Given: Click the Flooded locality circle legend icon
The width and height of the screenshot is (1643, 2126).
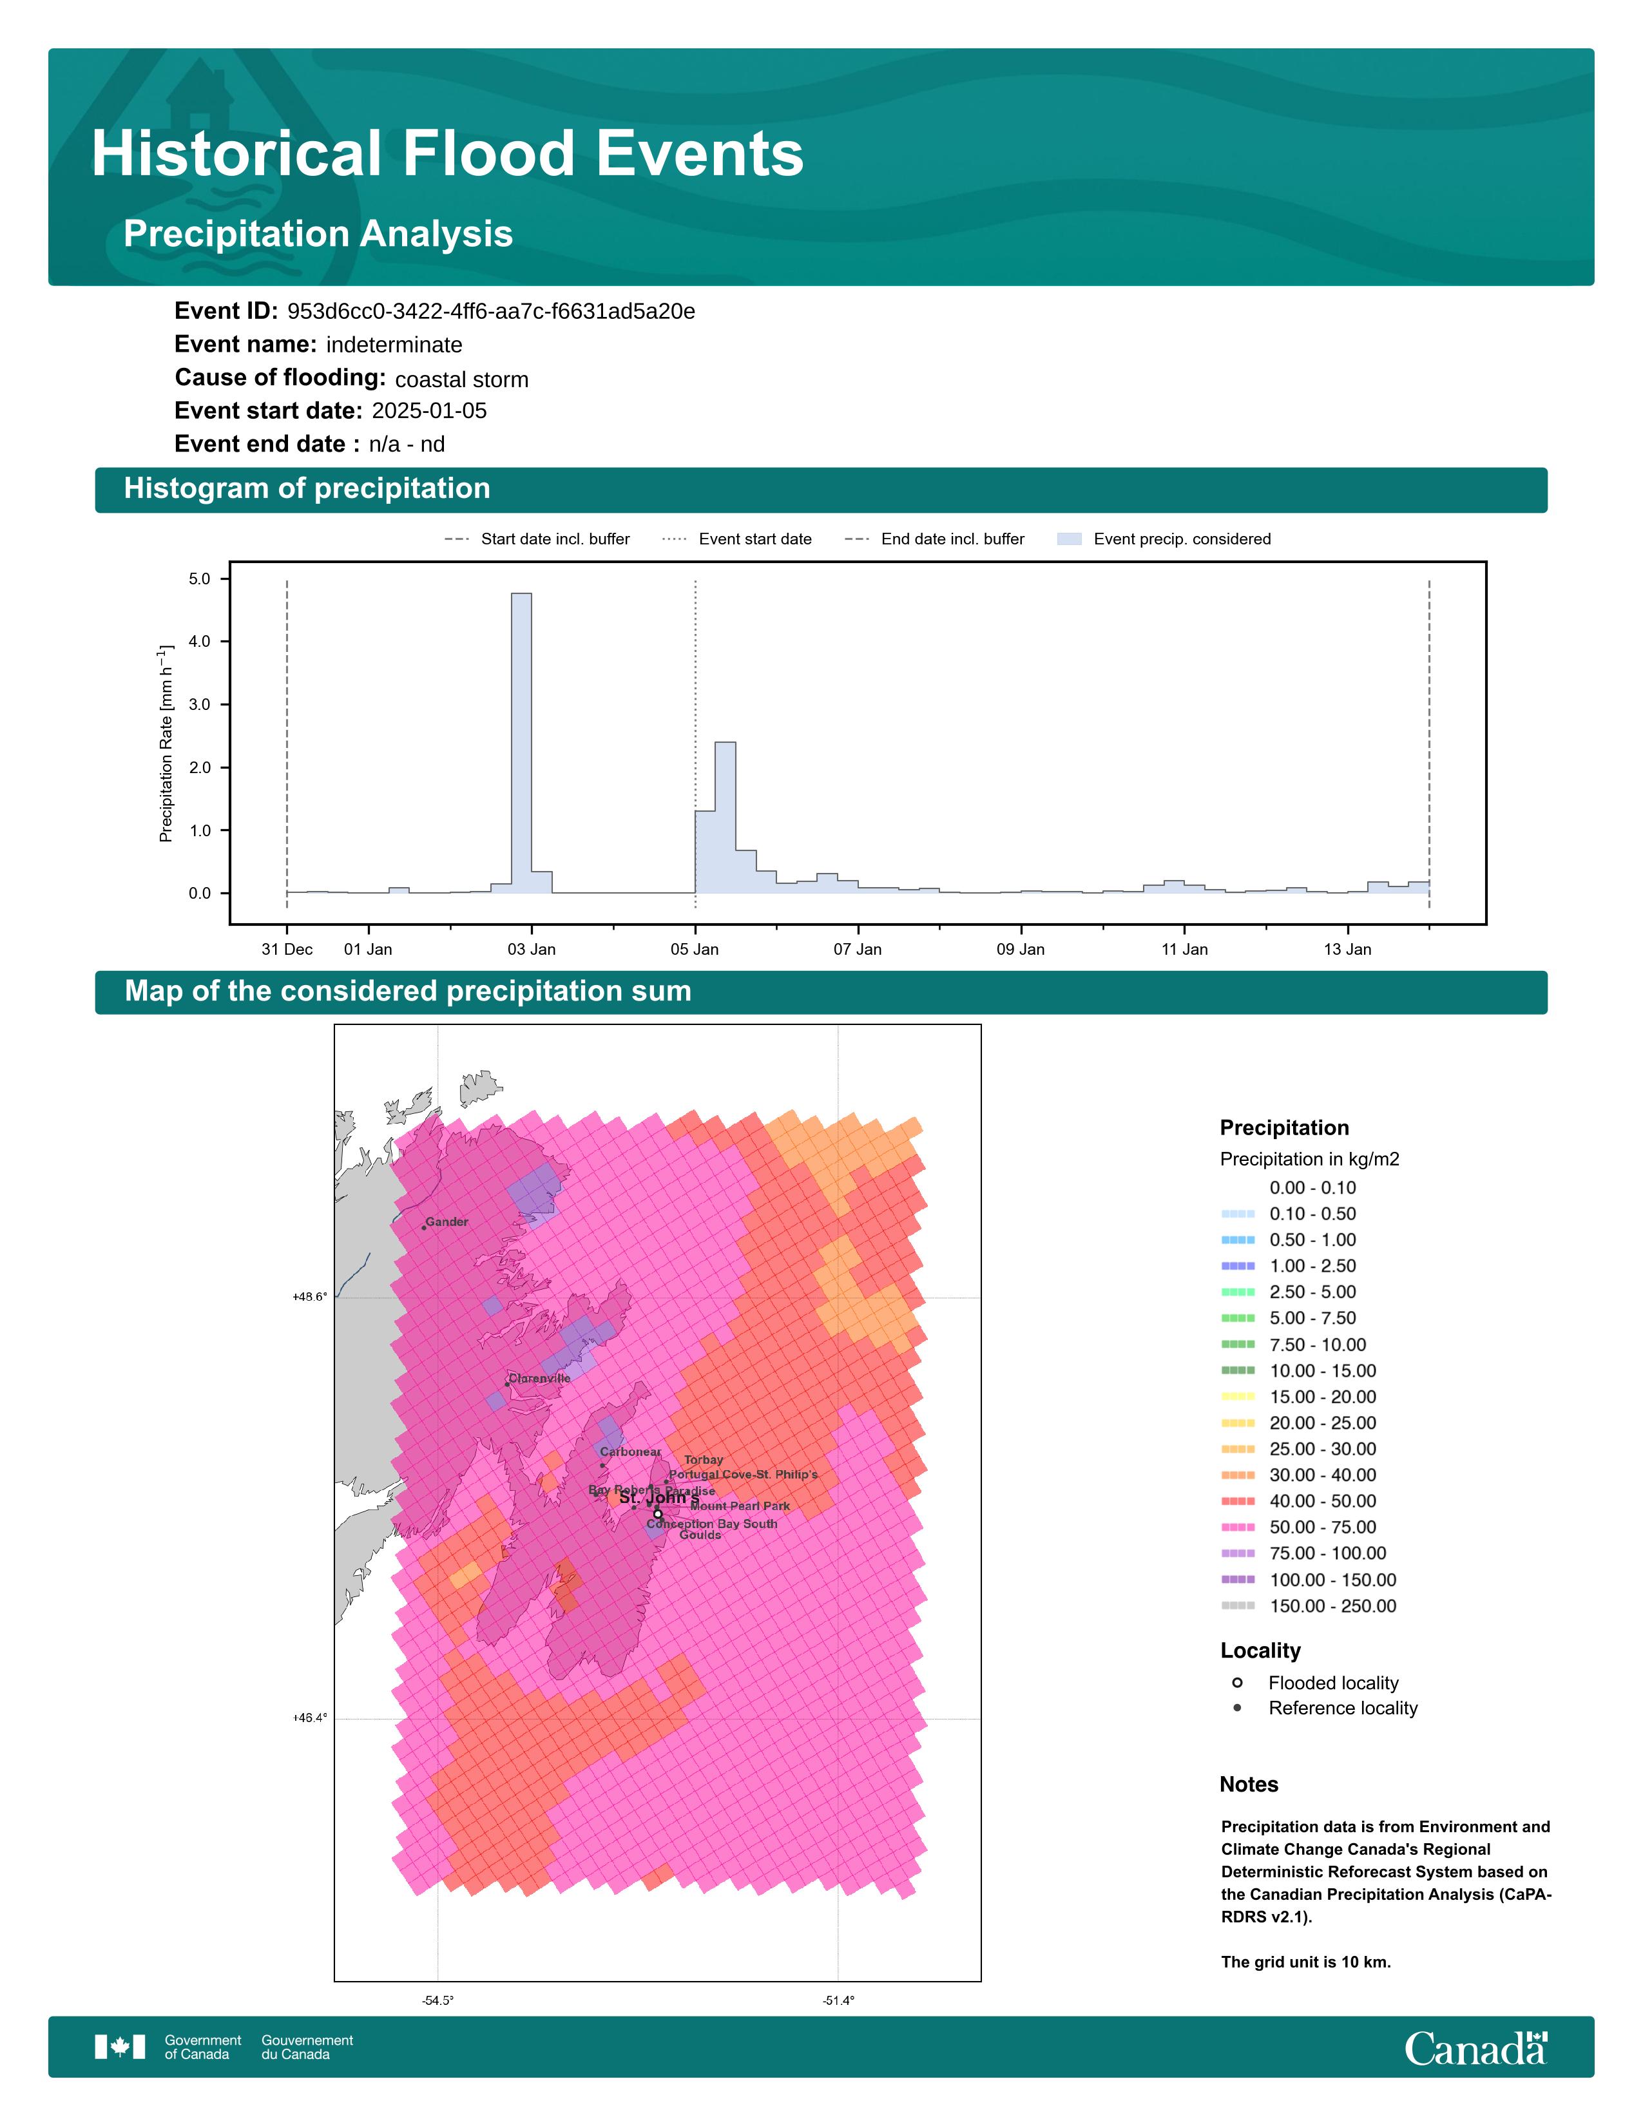Looking at the screenshot, I should pyautogui.click(x=1237, y=1682).
